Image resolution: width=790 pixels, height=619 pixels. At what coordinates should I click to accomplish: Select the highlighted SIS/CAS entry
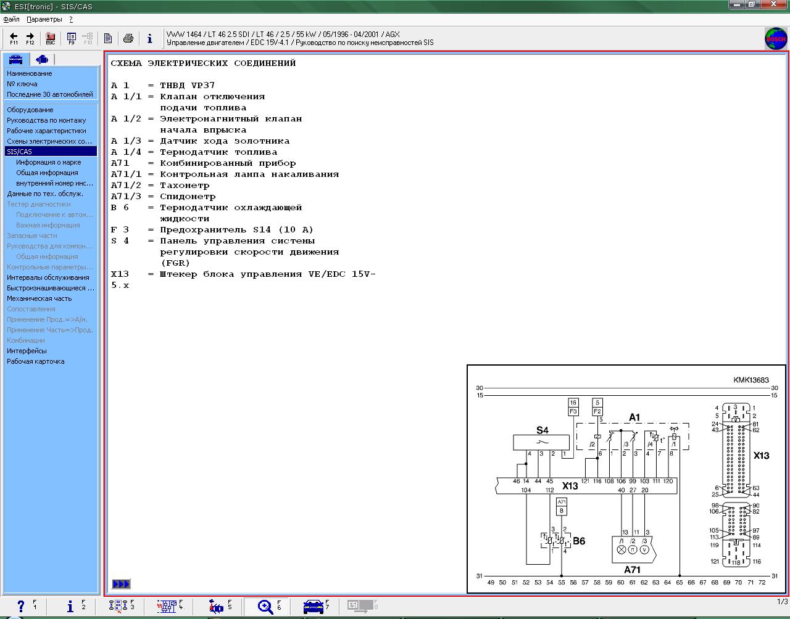click(51, 152)
